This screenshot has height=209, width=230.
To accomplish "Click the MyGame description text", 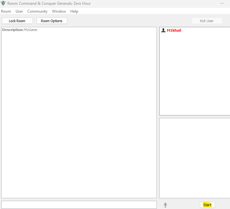I will point(31,30).
